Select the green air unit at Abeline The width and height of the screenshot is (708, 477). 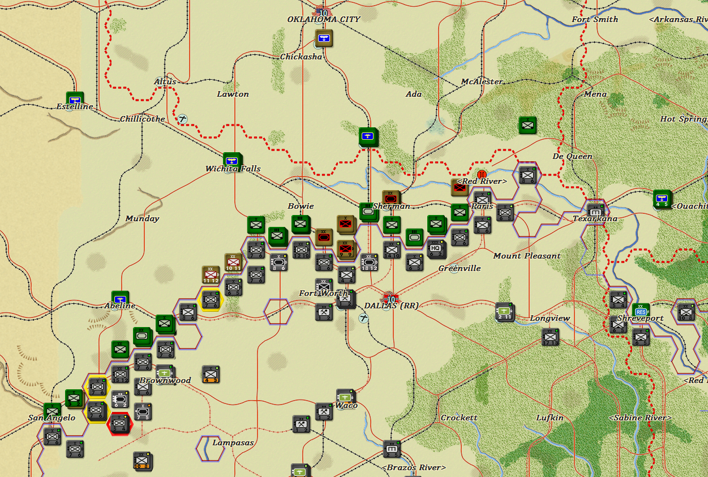point(119,299)
